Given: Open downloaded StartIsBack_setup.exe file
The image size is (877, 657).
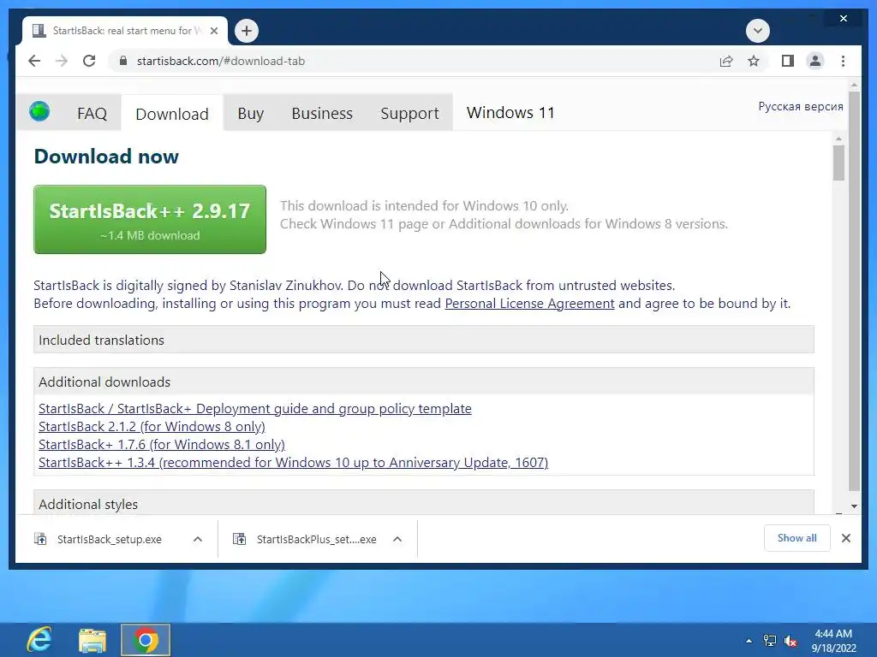Looking at the screenshot, I should pos(109,539).
